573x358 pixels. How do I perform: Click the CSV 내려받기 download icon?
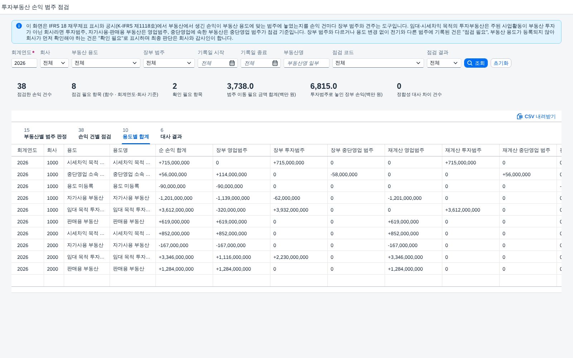520,116
